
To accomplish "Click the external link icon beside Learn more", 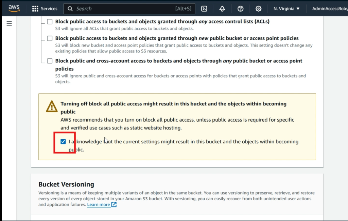I will click(x=114, y=205).
